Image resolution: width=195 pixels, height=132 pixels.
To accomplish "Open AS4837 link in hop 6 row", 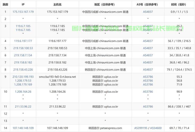I will [x=148, y=55].
